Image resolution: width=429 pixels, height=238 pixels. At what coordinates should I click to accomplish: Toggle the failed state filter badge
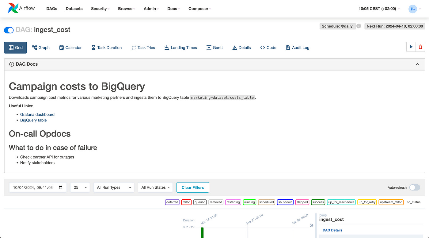[186, 202]
